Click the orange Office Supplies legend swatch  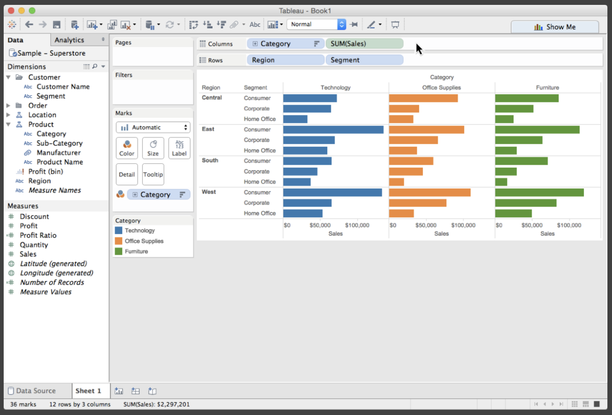pos(118,241)
